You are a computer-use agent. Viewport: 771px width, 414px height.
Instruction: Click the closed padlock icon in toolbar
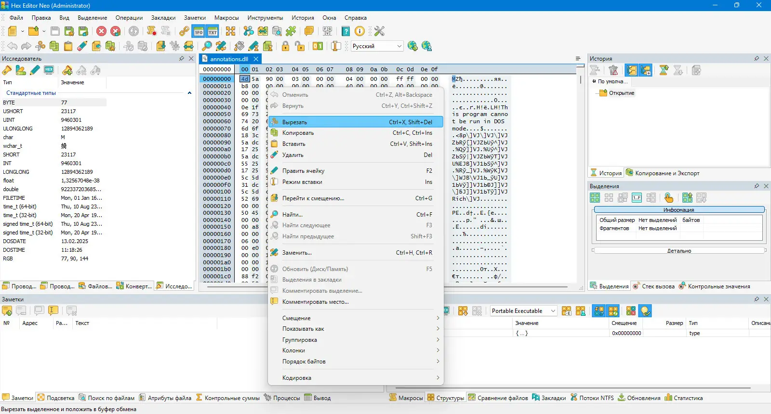[286, 46]
